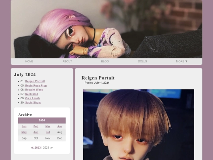Expand the MORE dropdown menu
The height and width of the screenshot is (160, 213).
point(181,61)
